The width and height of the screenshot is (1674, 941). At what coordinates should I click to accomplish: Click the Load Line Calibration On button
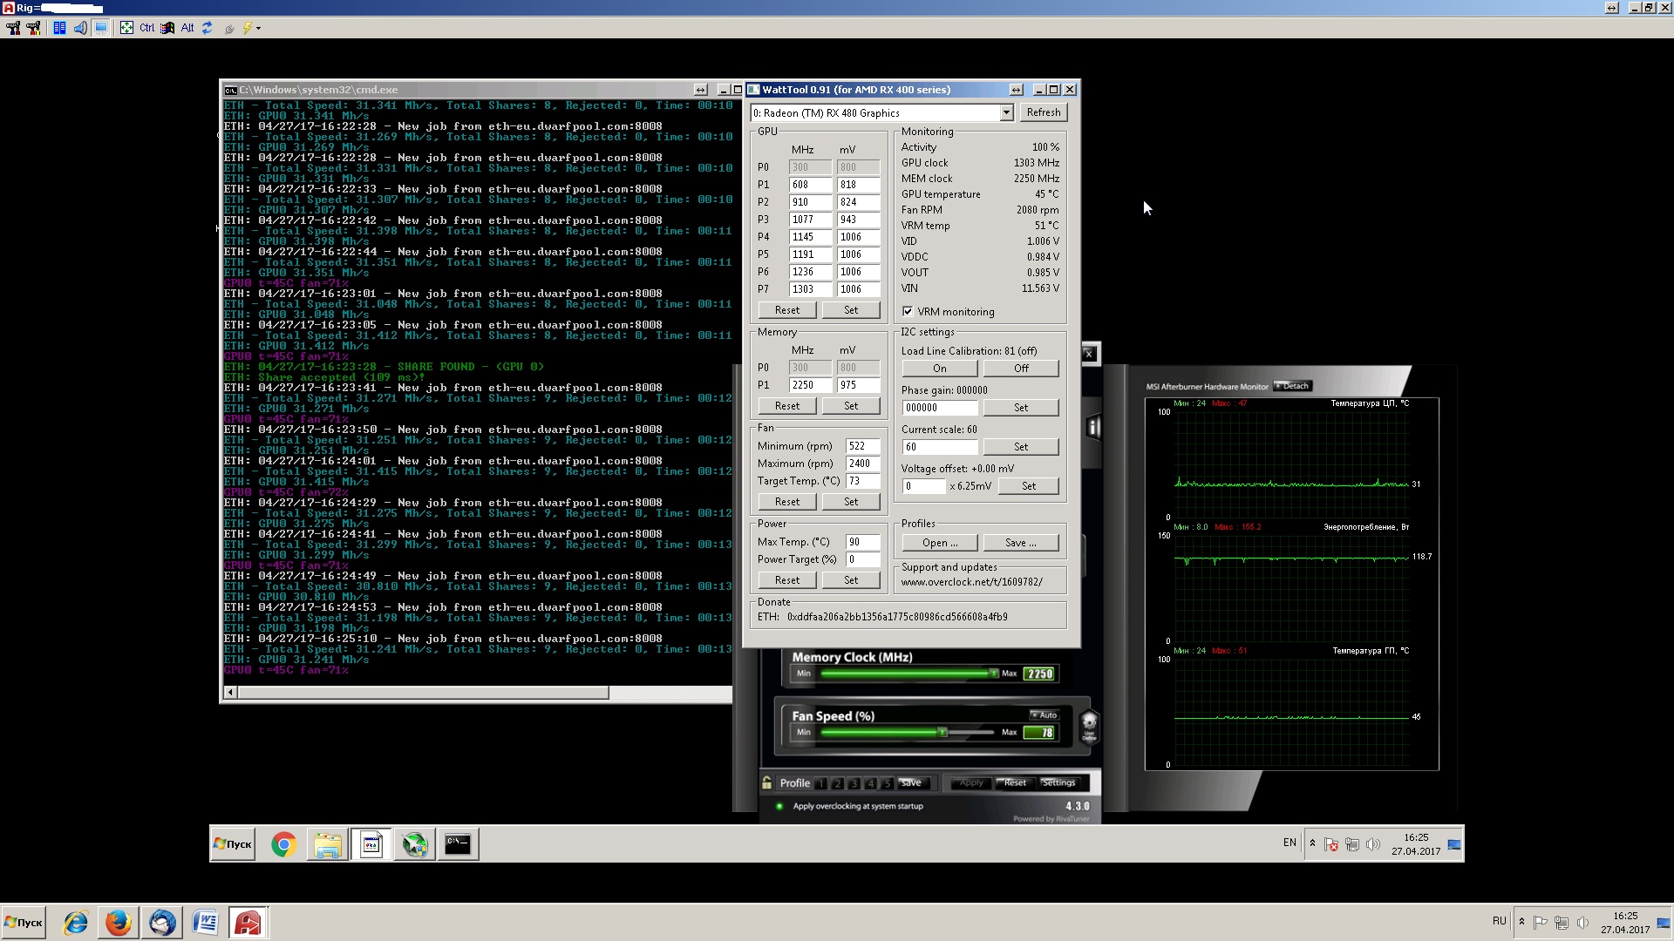click(x=939, y=369)
